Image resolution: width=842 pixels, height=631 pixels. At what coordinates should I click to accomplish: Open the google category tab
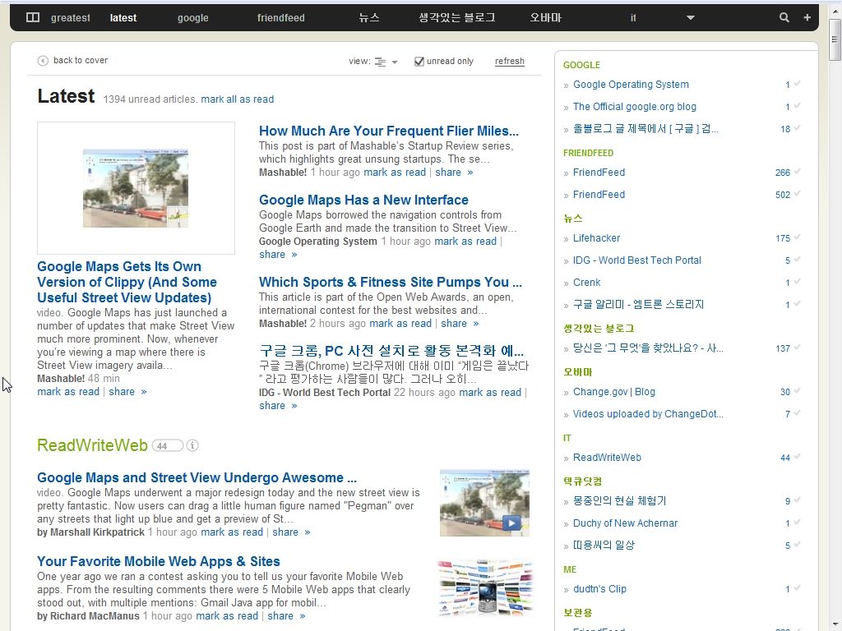(192, 18)
